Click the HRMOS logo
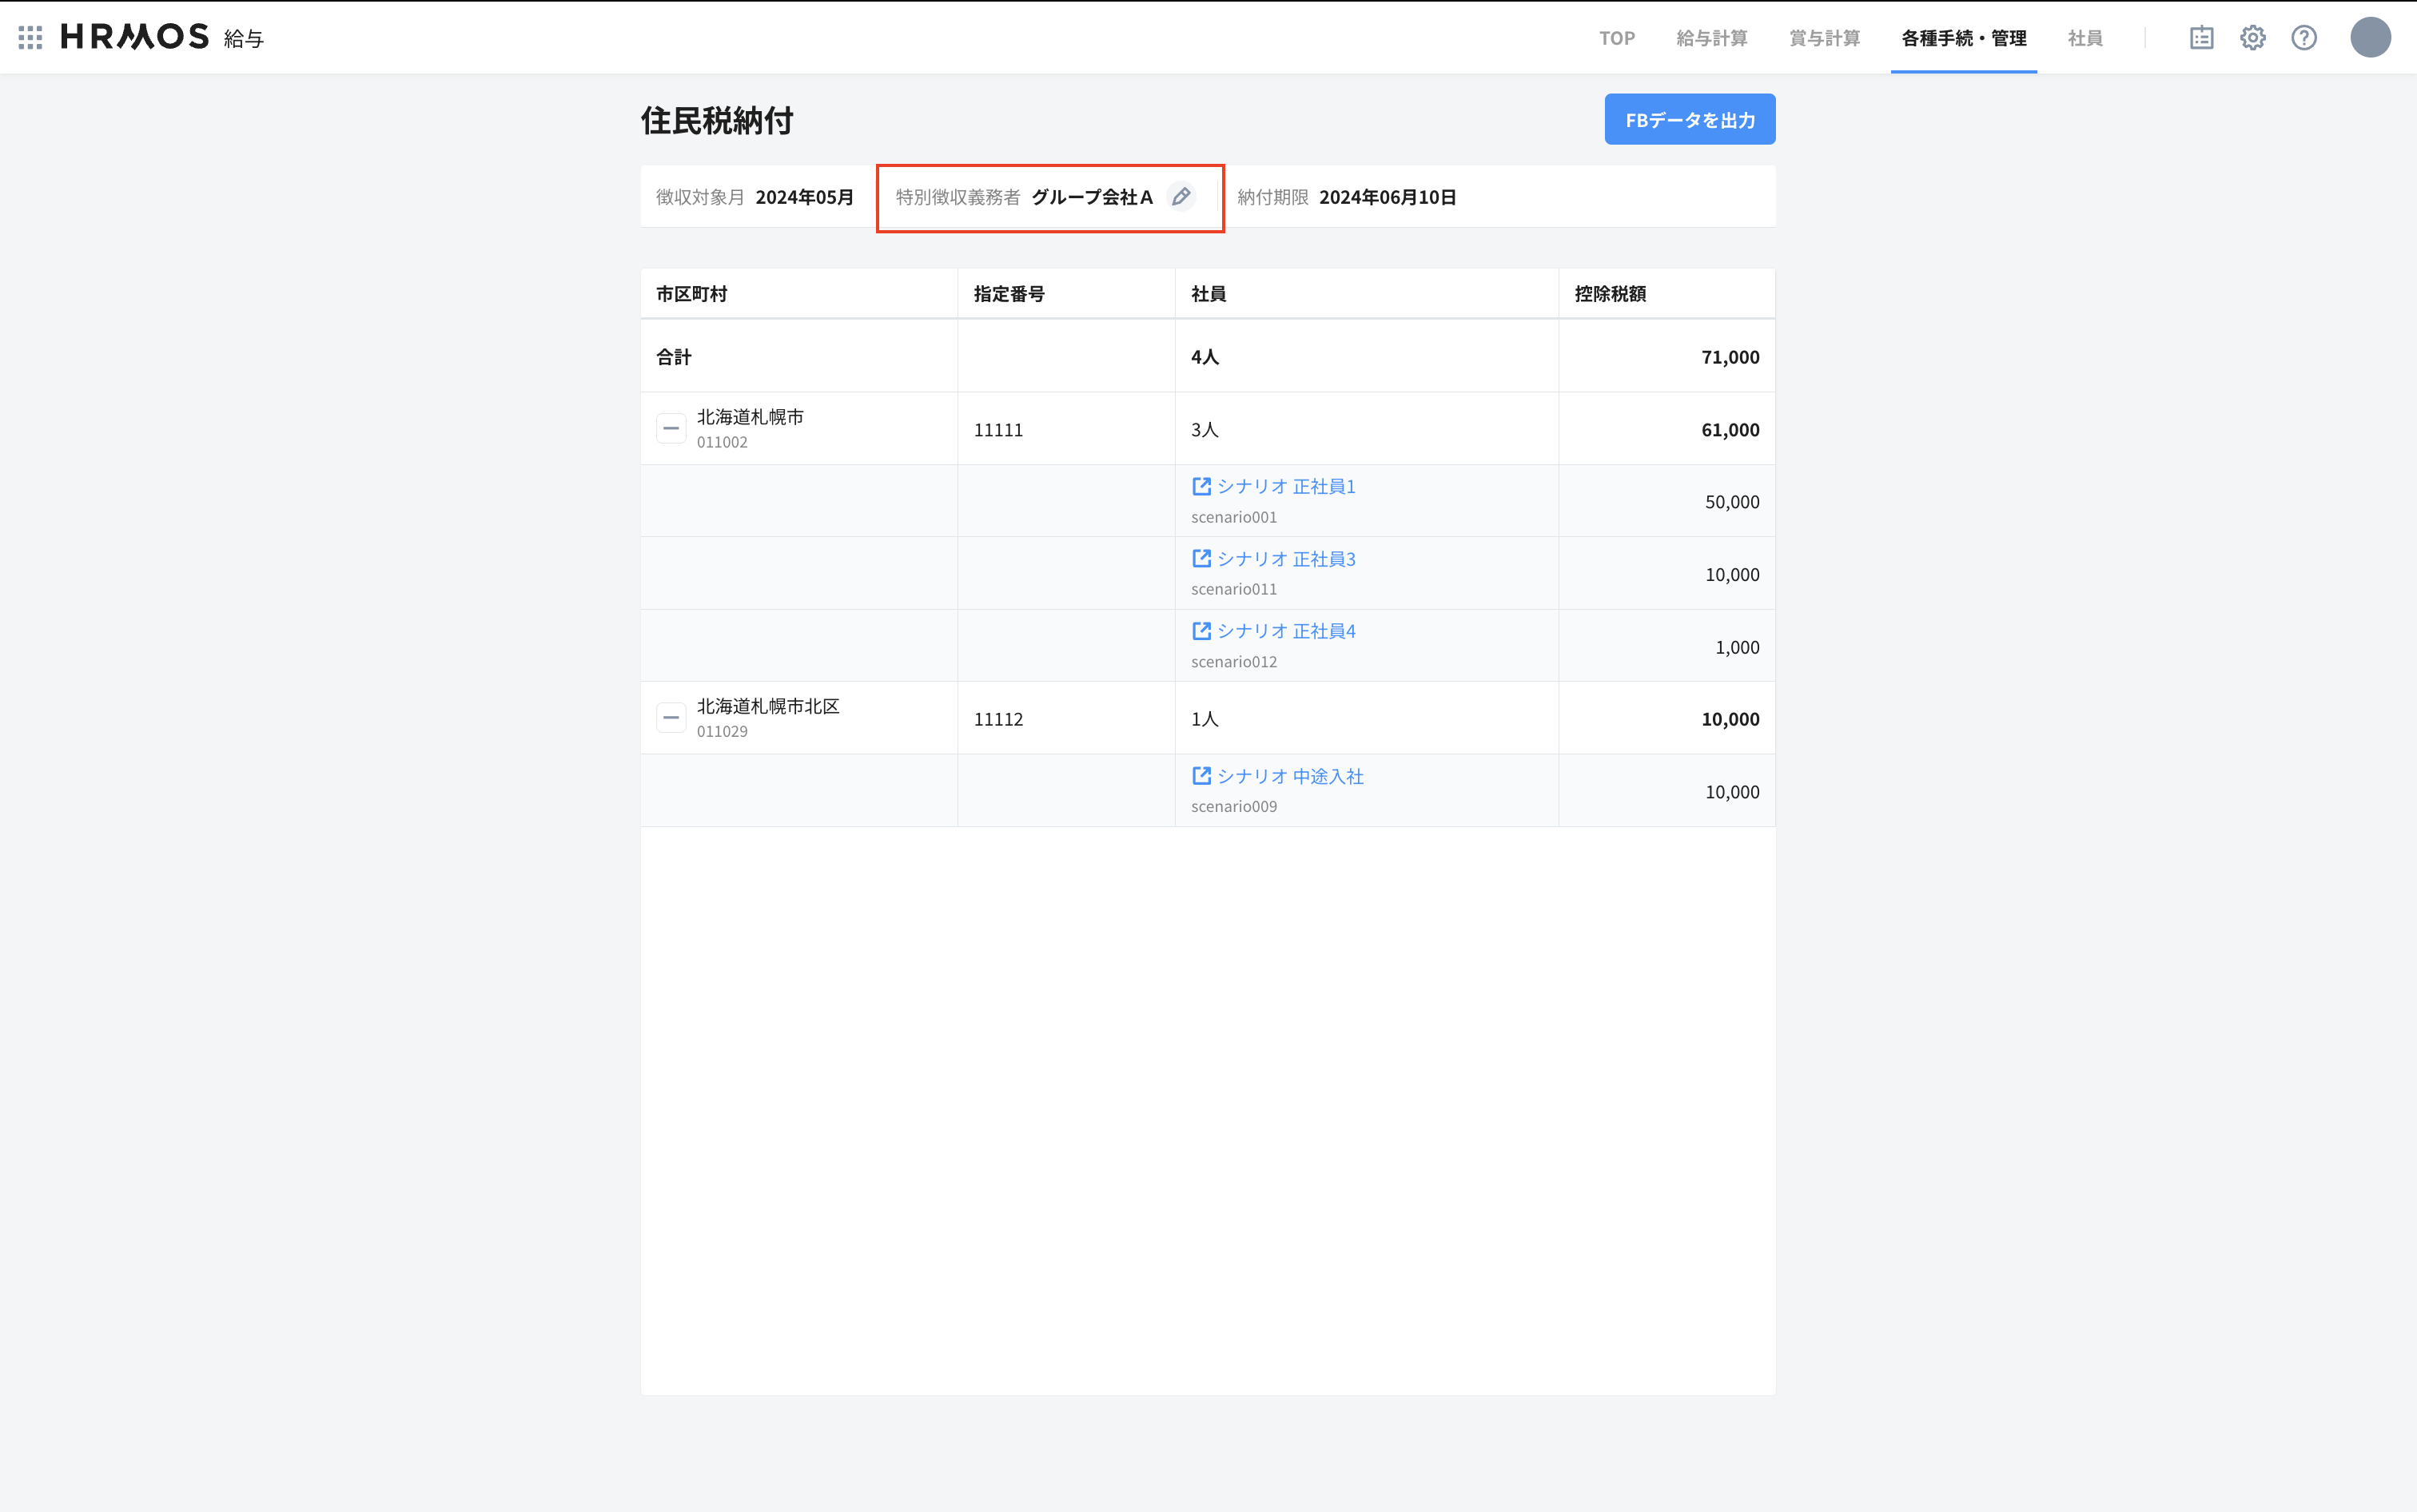Image resolution: width=2417 pixels, height=1512 pixels. coord(135,37)
